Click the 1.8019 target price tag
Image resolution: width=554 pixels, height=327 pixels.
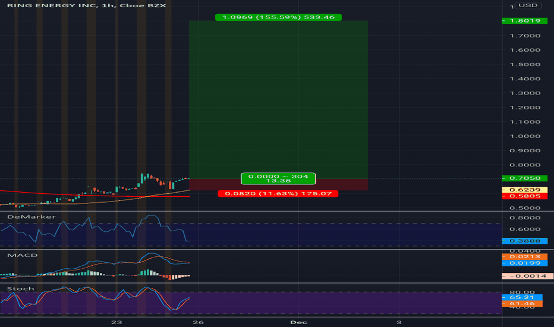[x=524, y=20]
